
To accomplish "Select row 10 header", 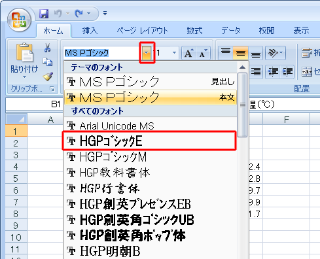I will (16, 237).
